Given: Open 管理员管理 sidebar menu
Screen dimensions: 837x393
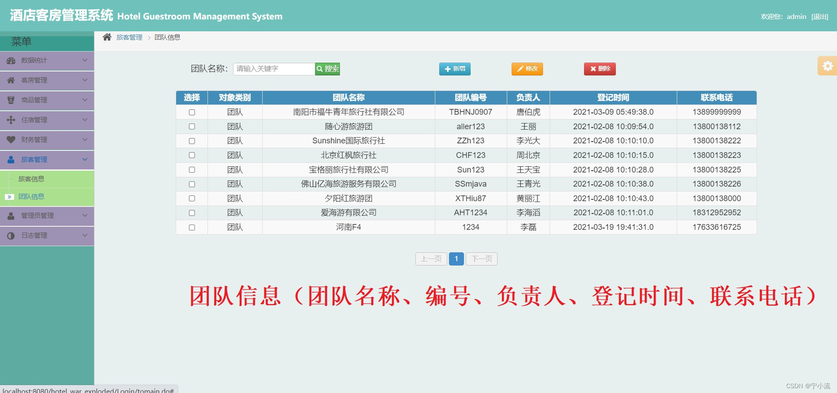Looking at the screenshot, I should point(47,216).
